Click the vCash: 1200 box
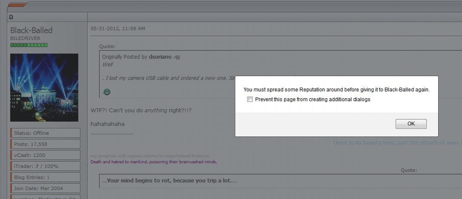Screen dimensions: 462x199 (x=45, y=155)
